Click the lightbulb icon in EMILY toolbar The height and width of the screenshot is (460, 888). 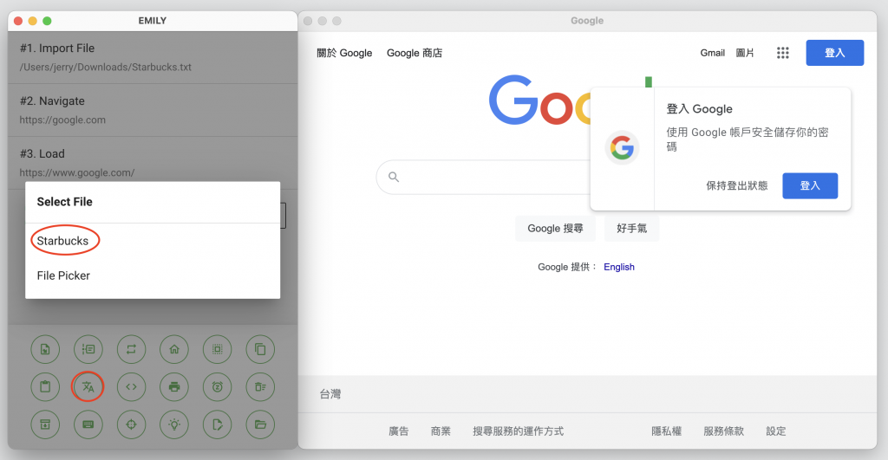tap(174, 424)
